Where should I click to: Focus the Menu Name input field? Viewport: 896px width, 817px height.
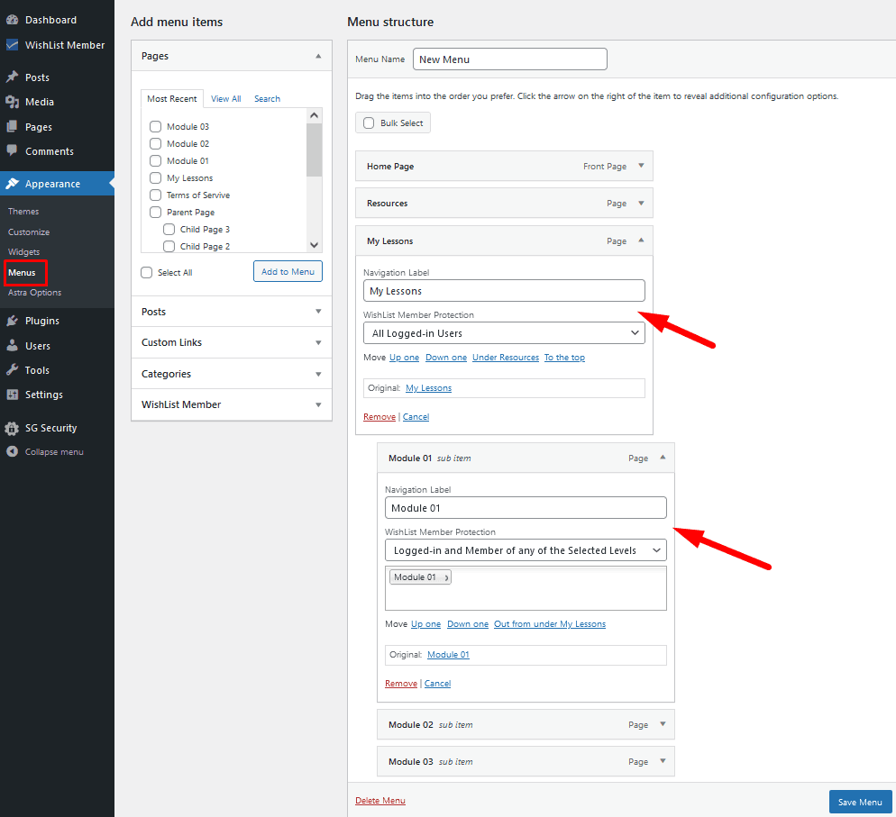coord(509,59)
